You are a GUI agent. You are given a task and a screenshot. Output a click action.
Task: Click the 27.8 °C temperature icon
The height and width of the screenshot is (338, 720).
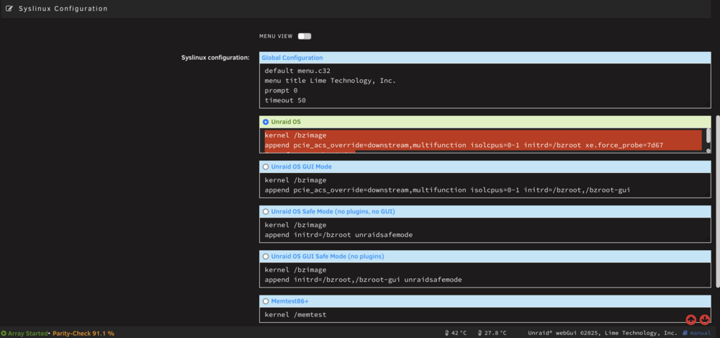(480, 333)
